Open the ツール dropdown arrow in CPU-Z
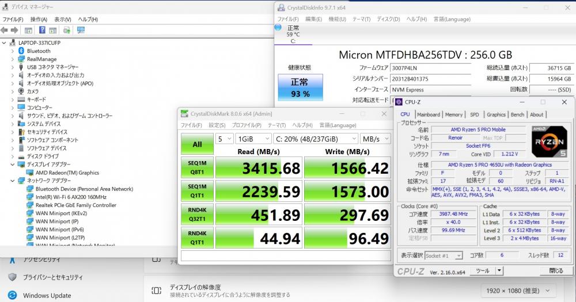 [x=499, y=271]
